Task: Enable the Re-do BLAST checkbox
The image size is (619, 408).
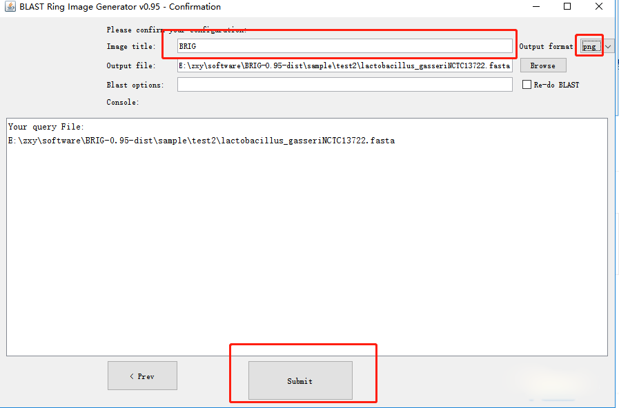Action: tap(527, 85)
